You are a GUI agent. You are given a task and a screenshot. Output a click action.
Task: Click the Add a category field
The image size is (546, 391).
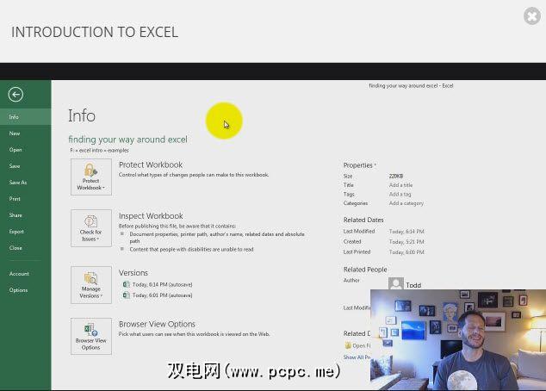[406, 203]
